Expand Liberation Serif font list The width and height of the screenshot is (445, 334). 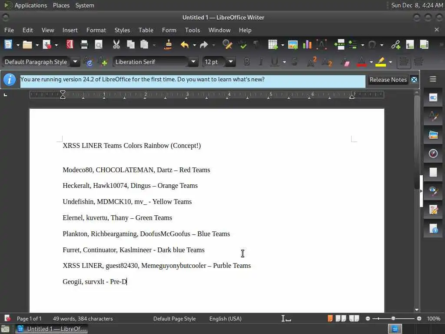[x=193, y=62]
